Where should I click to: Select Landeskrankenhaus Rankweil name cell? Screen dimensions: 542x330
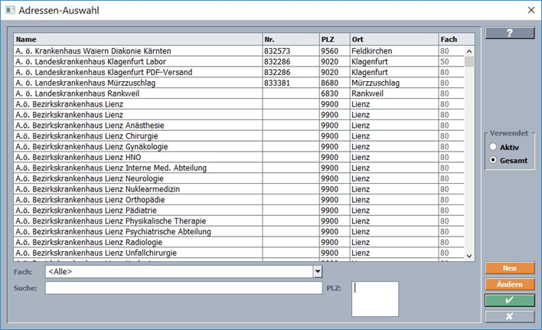pos(138,93)
